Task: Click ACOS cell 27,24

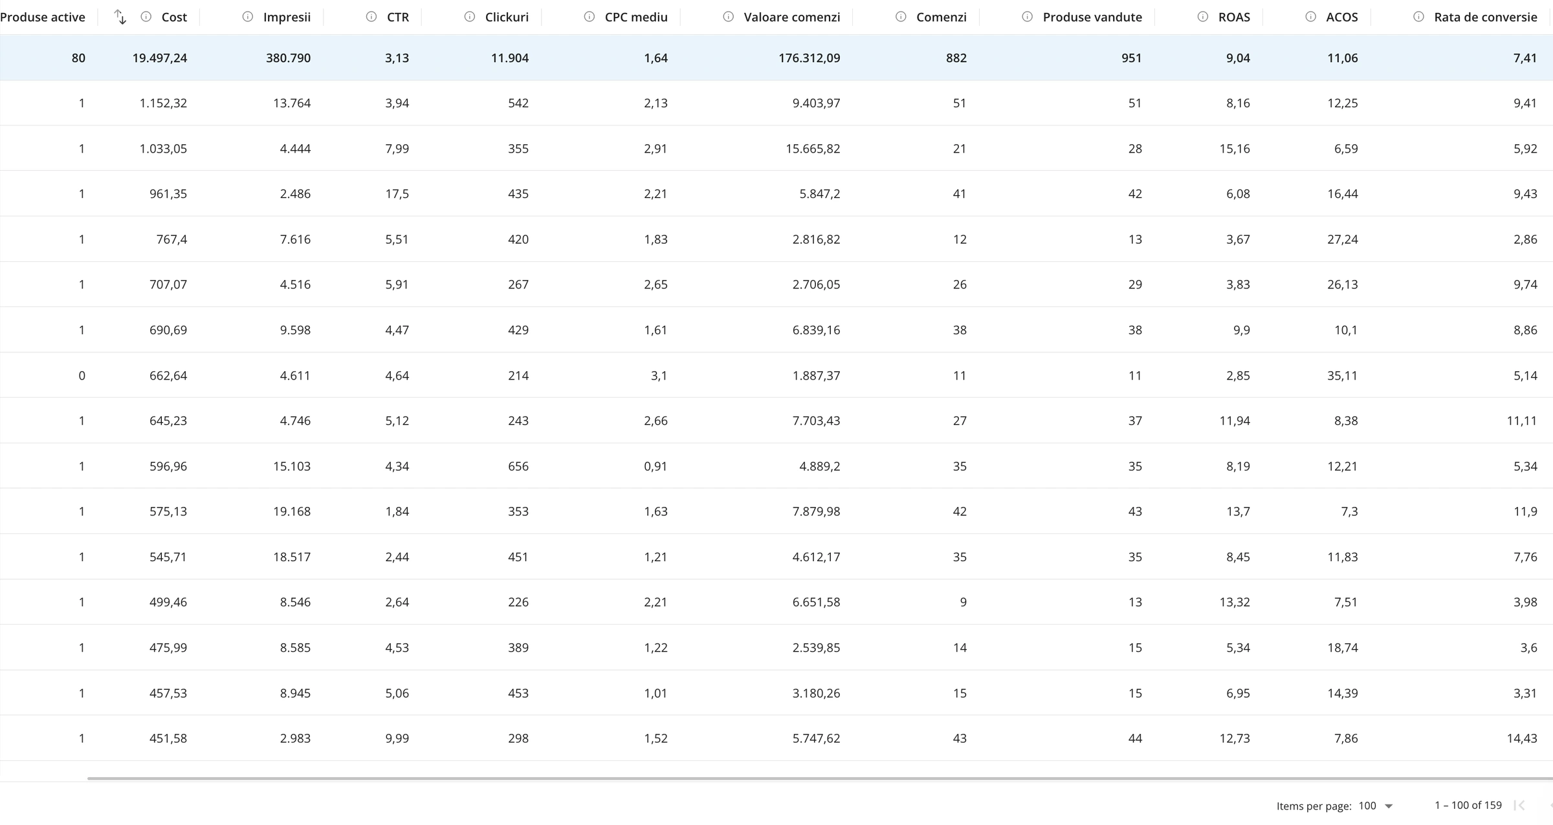Action: (x=1343, y=239)
